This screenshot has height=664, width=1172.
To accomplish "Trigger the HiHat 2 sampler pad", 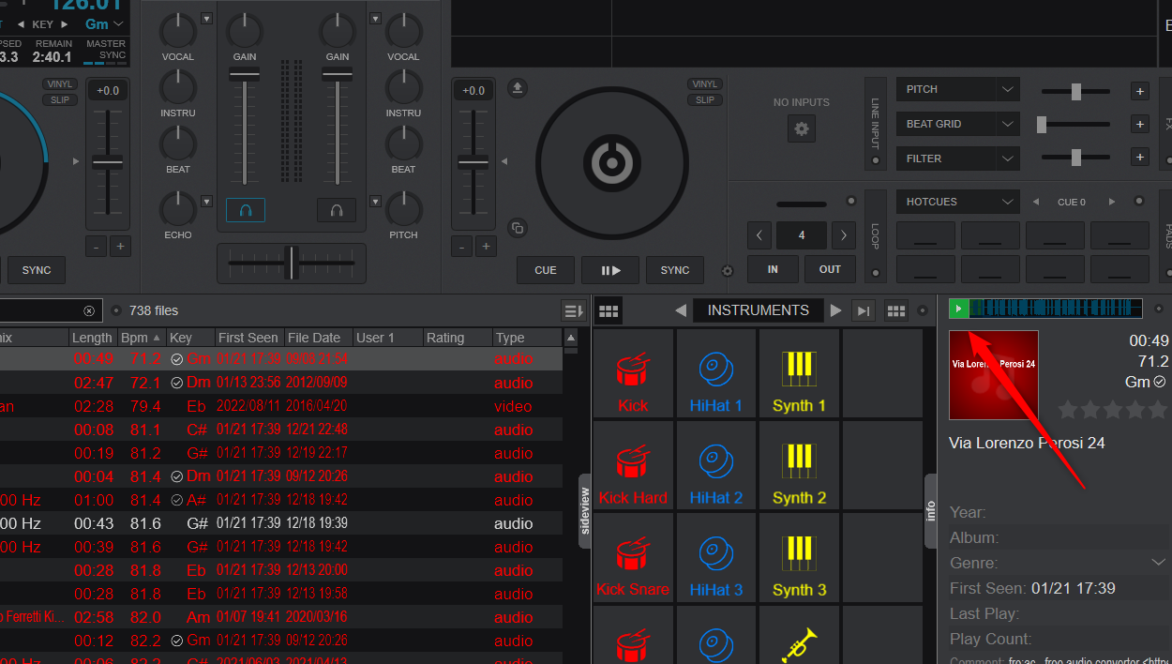I will [x=715, y=464].
